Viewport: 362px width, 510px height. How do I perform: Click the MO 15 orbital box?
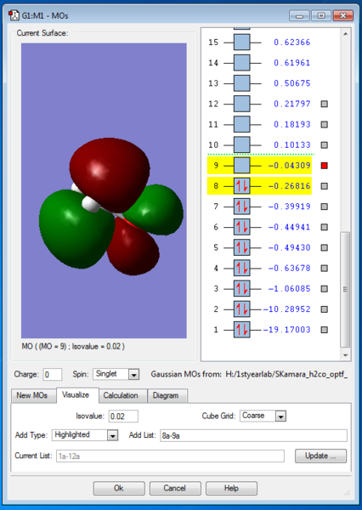coord(241,42)
